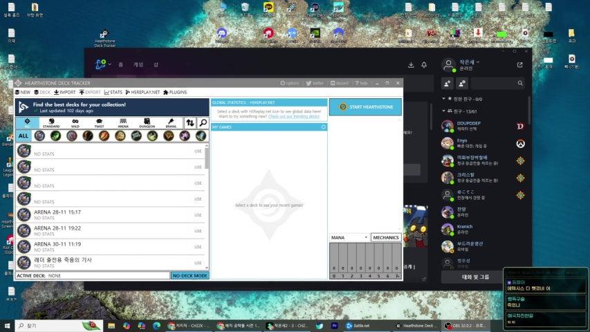
Task: Toggle the NO-DECK MODE button
Action: pos(190,275)
